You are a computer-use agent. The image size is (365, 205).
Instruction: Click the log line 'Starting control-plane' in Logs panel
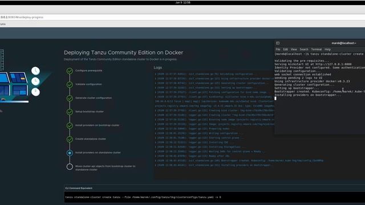(x=200, y=138)
